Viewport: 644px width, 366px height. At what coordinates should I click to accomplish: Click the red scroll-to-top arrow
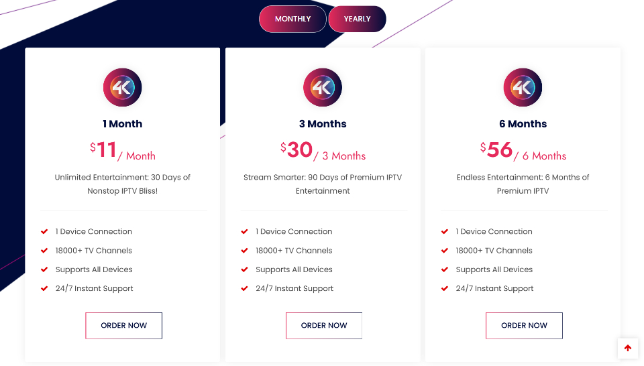(x=628, y=349)
